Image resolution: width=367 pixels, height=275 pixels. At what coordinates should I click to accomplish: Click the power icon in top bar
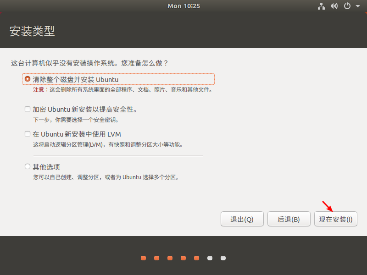[347, 6]
